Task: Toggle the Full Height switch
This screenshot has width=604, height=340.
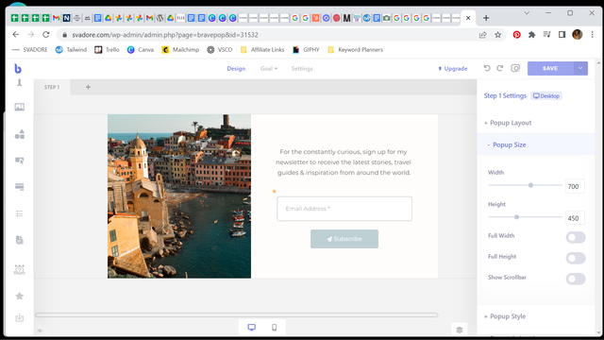Action: tap(576, 258)
